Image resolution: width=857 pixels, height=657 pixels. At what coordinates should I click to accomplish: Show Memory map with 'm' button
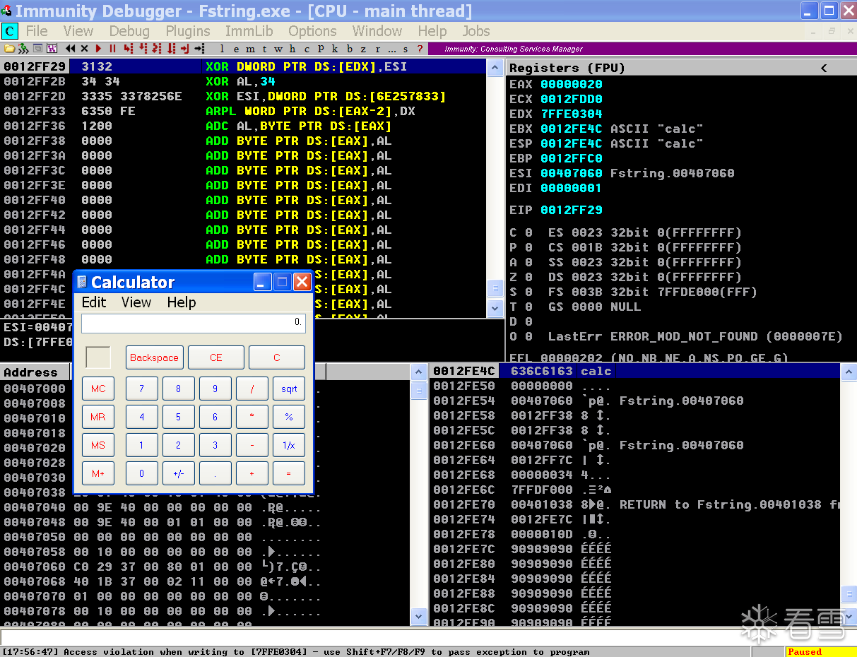pos(250,49)
